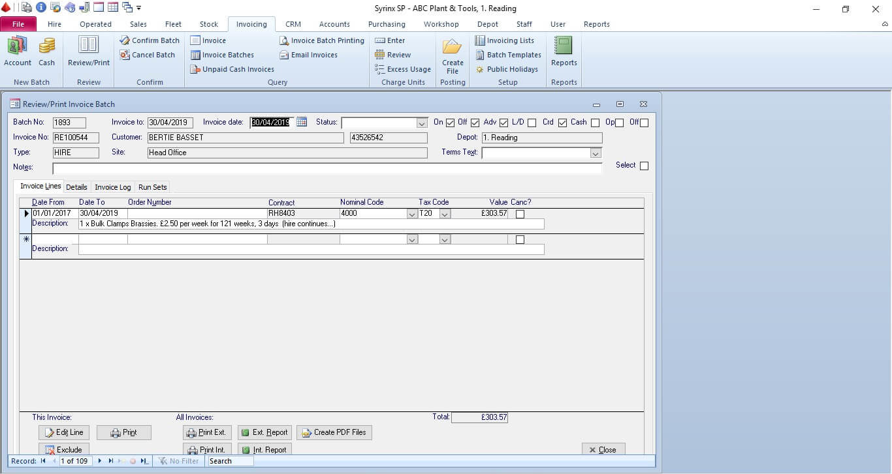This screenshot has width=892, height=474.
Task: Go to next record arrow
Action: [x=100, y=461]
